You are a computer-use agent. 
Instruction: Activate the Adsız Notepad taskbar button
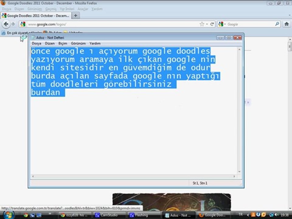[x=179, y=215]
